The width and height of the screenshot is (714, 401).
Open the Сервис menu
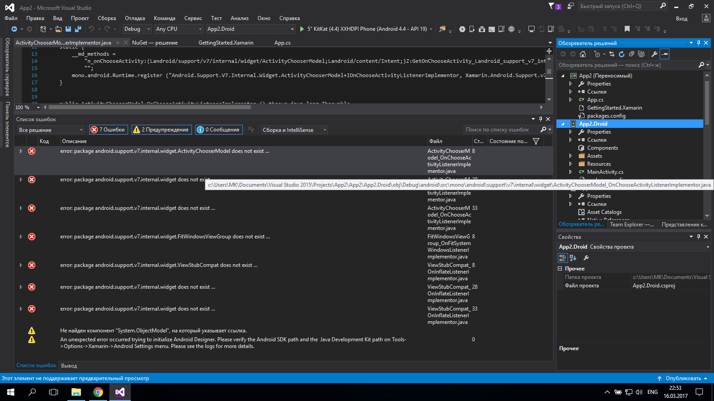pyautogui.click(x=193, y=18)
